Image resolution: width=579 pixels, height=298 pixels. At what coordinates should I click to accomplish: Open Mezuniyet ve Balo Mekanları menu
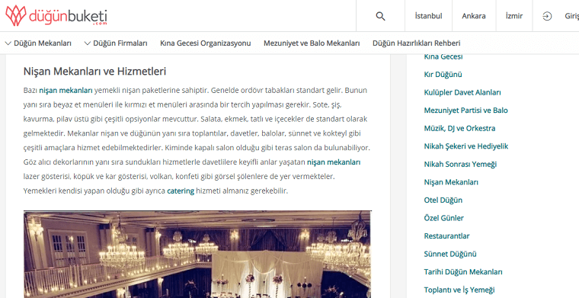(312, 43)
